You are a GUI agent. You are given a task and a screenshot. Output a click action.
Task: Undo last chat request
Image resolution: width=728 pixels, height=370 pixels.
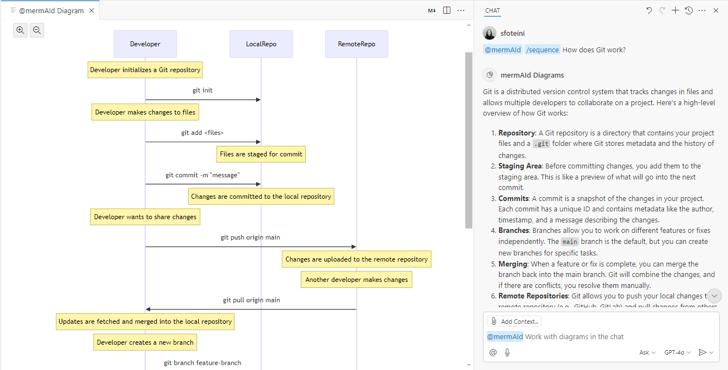pyautogui.click(x=649, y=10)
